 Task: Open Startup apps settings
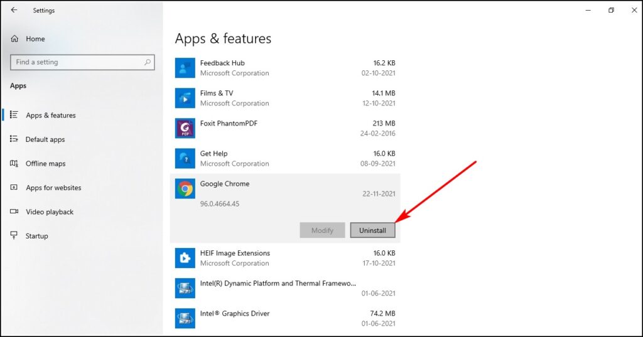coord(36,236)
